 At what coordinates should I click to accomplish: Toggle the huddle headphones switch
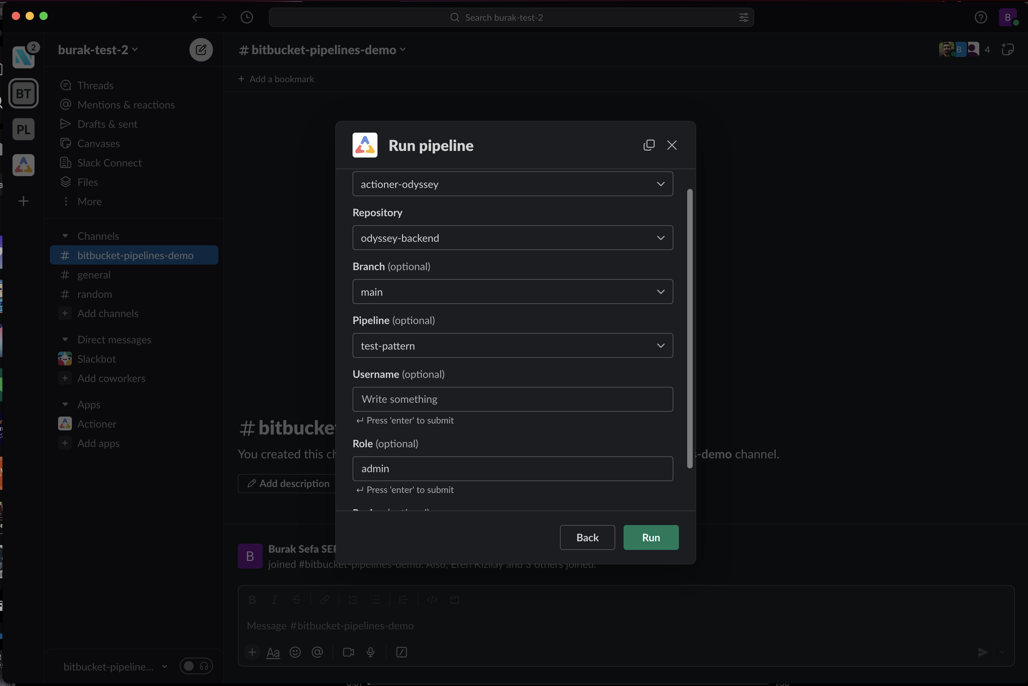coord(196,666)
